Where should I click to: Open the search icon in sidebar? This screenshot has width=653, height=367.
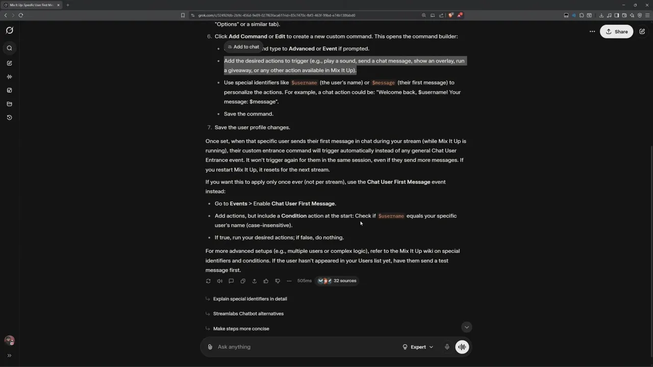(x=9, y=48)
